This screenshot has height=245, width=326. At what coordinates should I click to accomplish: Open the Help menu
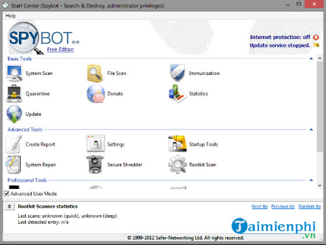tap(10, 16)
